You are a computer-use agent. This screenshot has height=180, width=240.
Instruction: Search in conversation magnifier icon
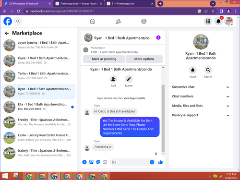208,70
